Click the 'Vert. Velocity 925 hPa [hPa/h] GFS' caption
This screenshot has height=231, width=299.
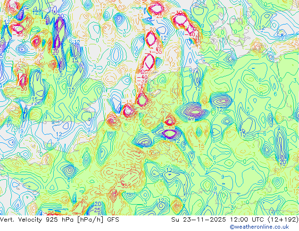(59, 220)
